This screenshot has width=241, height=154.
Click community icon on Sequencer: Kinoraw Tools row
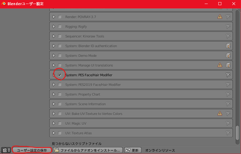coord(228,36)
